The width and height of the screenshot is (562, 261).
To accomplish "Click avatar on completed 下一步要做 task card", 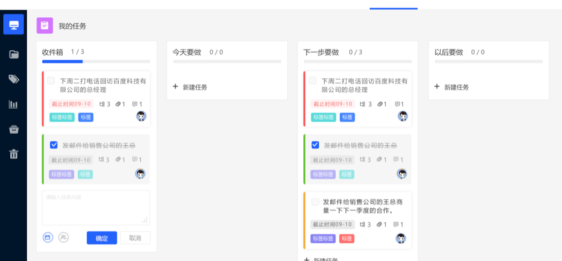I will point(402,174).
